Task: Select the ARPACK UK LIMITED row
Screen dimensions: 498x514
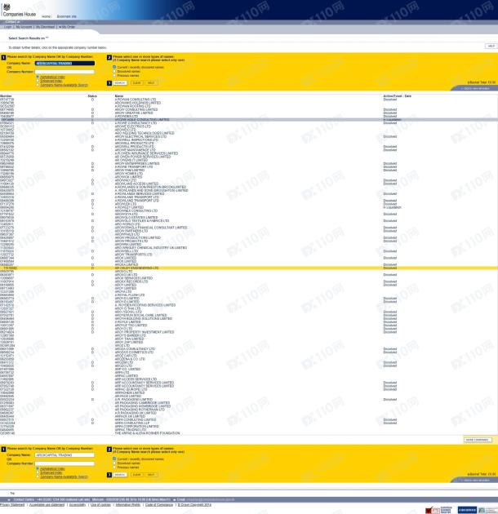Action: [x=249, y=416]
